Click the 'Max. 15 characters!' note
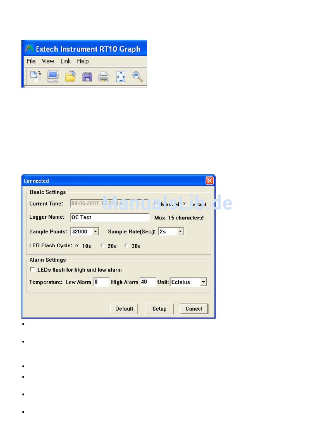 pos(179,218)
